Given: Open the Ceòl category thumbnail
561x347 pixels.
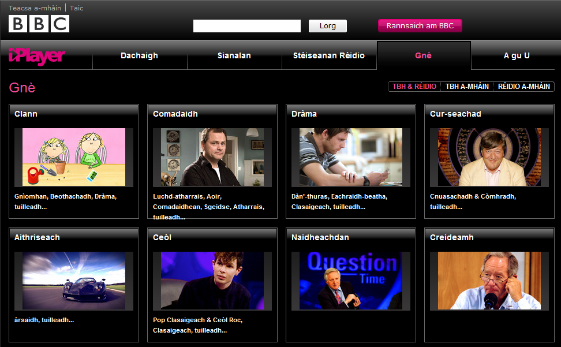Looking at the screenshot, I should [212, 281].
